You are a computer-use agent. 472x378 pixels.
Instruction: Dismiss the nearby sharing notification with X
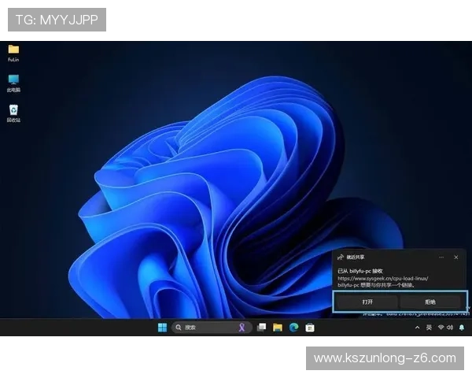coord(456,257)
